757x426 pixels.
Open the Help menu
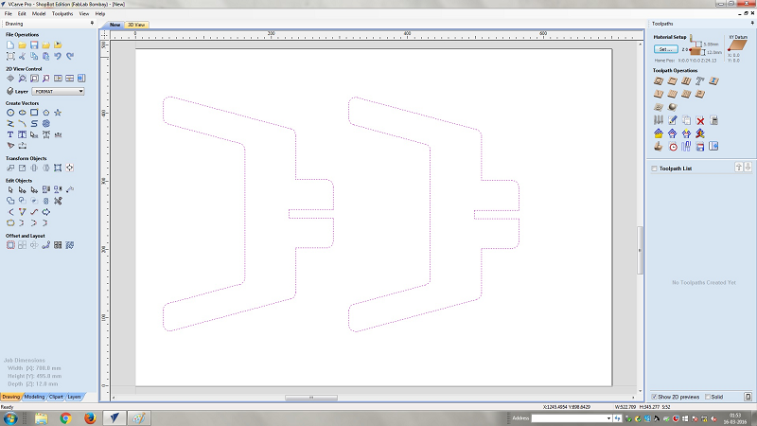click(x=100, y=13)
